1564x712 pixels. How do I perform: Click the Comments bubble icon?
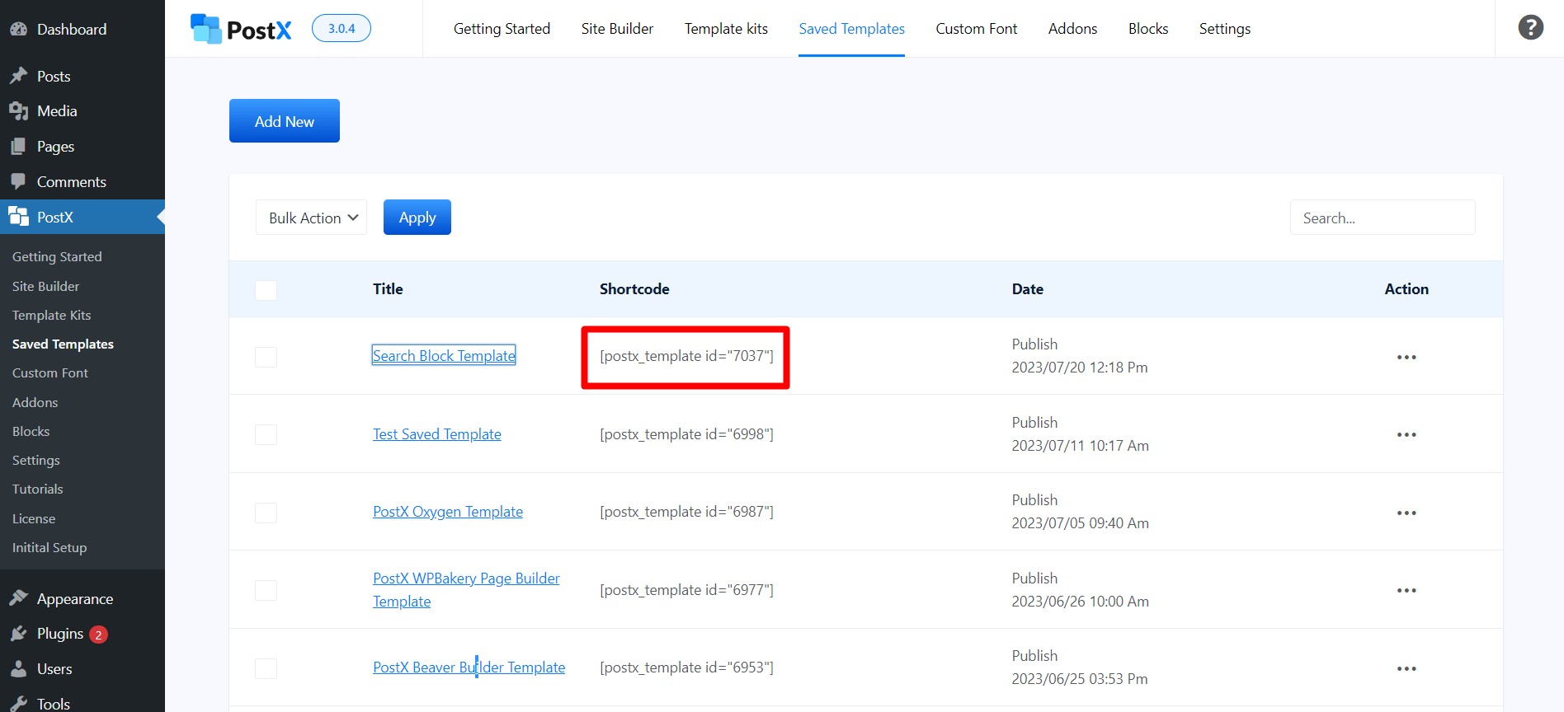pyautogui.click(x=19, y=181)
